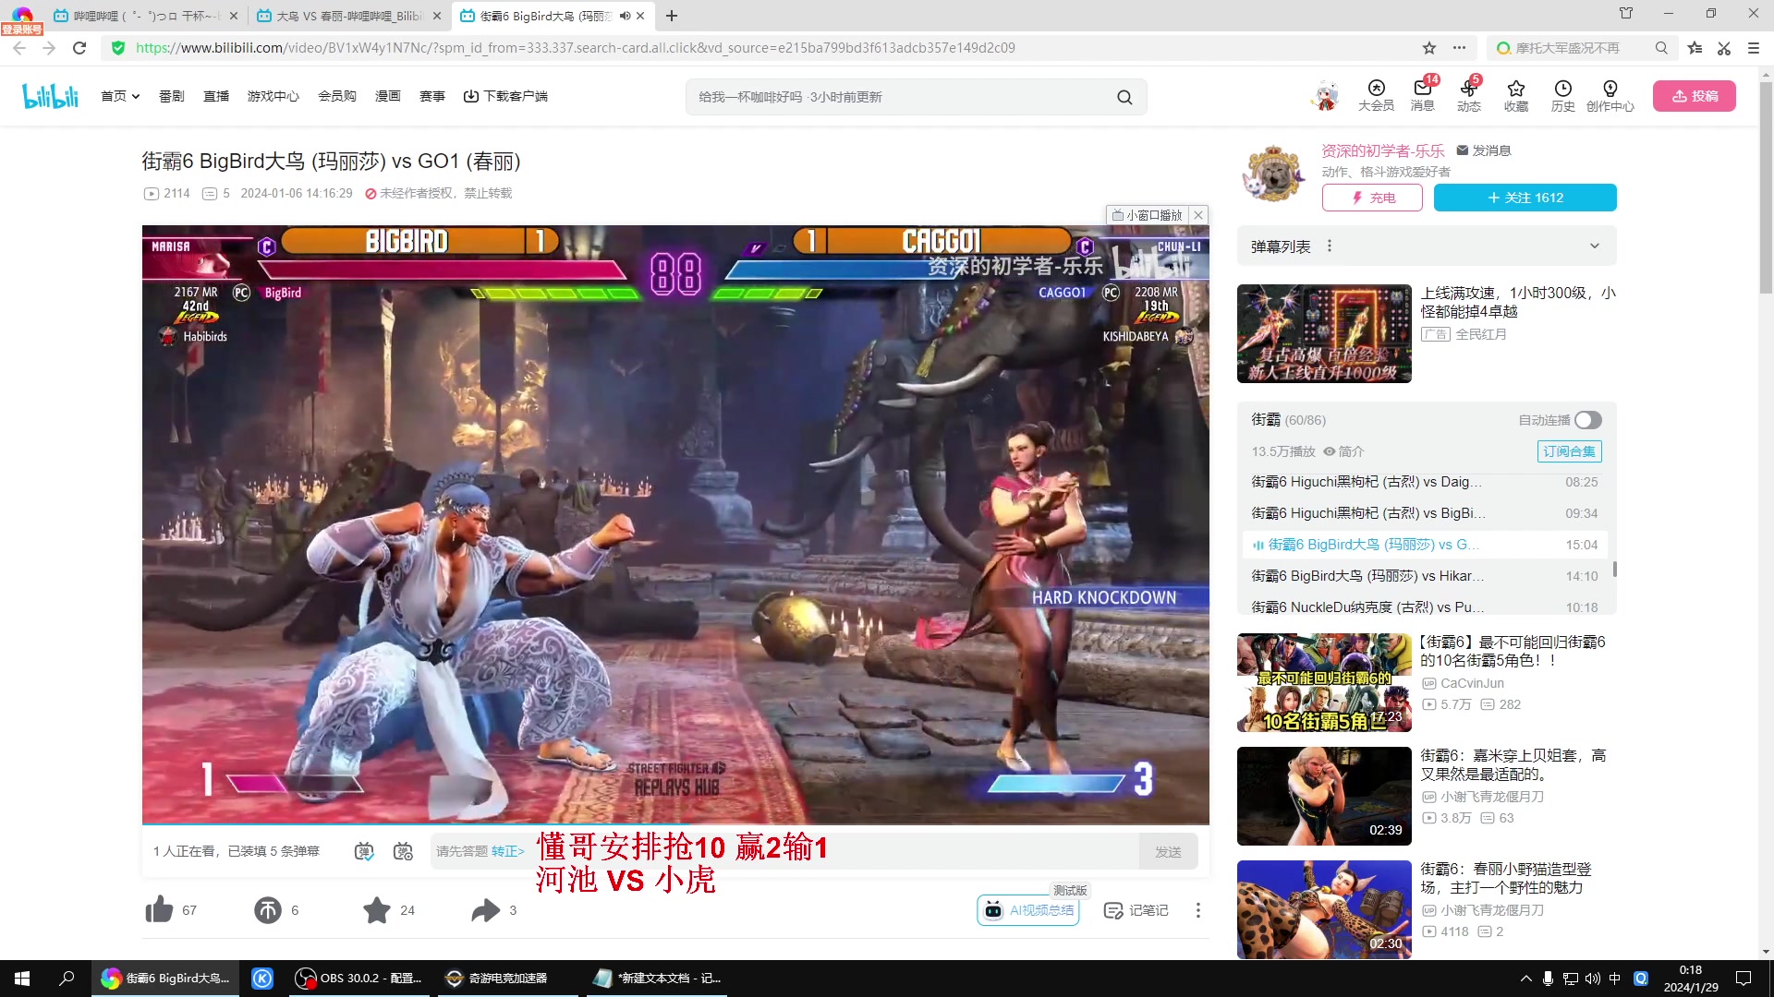This screenshot has width=1774, height=997.
Task: Close the 小窗口播放 tooltip
Action: pos(1198,215)
